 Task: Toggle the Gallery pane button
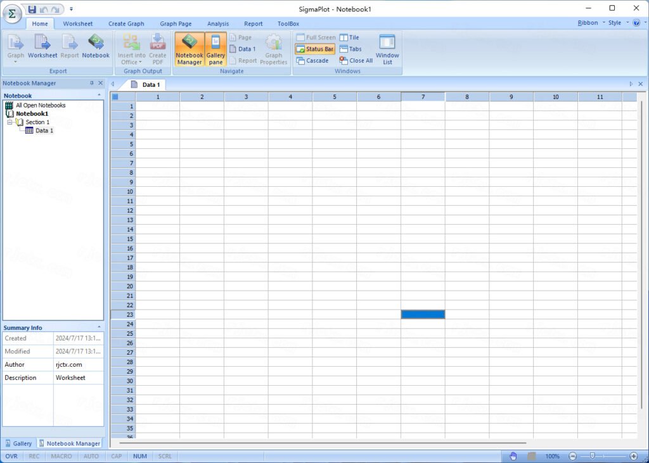pyautogui.click(x=215, y=49)
